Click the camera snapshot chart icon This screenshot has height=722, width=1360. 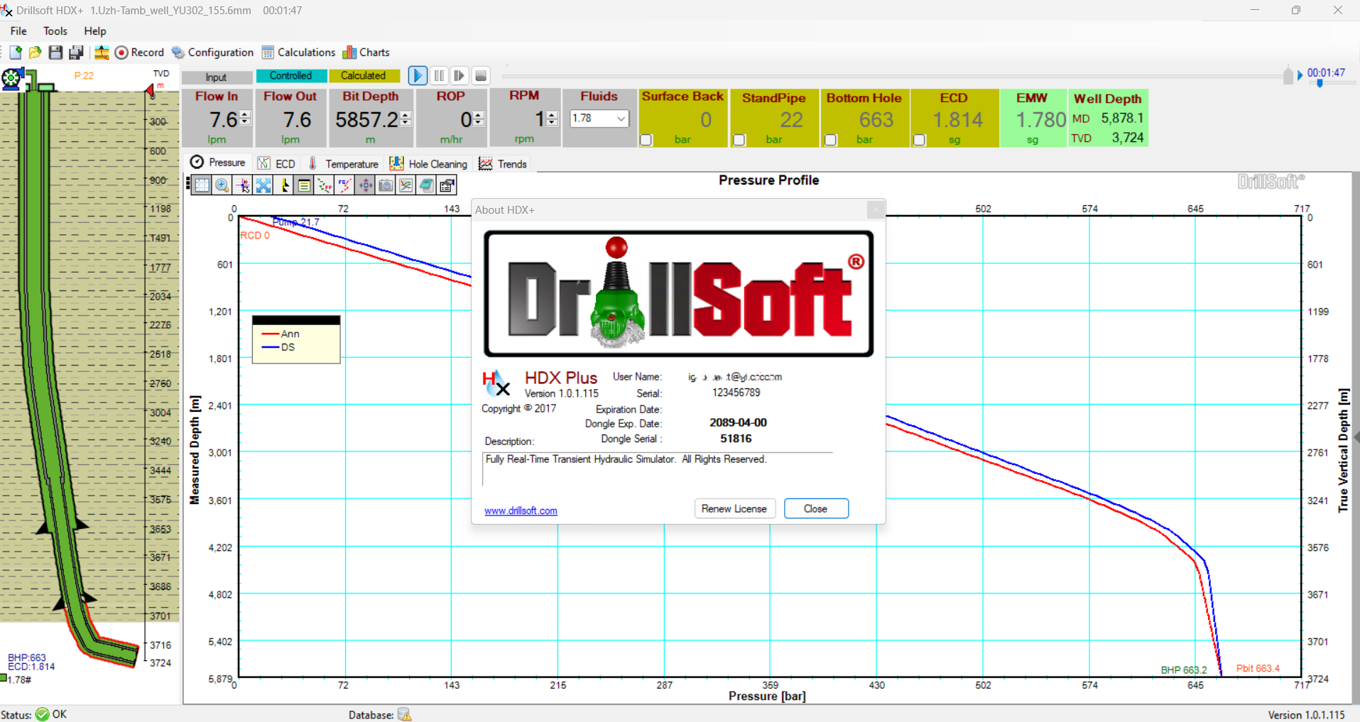386,185
